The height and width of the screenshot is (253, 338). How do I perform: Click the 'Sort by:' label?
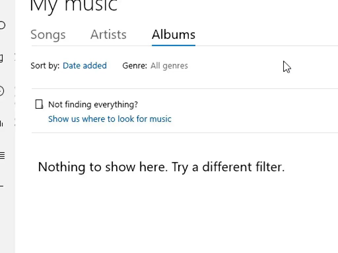point(45,66)
